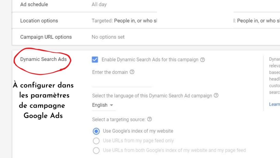
Task: Choose URLs from both Google's index and page feed
Action: coord(96,150)
